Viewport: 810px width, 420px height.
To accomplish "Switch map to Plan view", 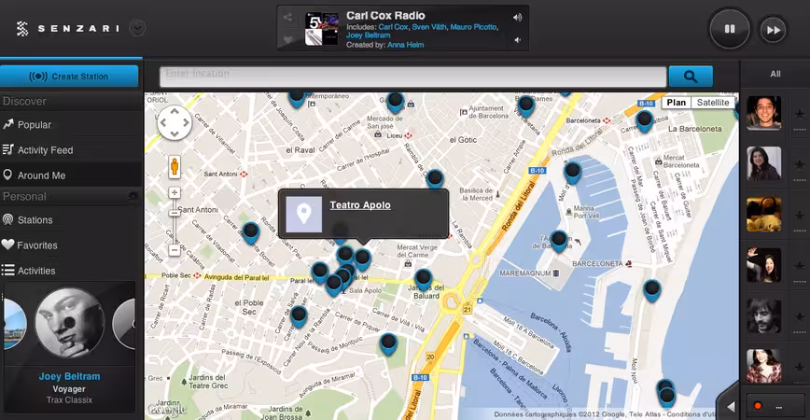I will click(677, 103).
